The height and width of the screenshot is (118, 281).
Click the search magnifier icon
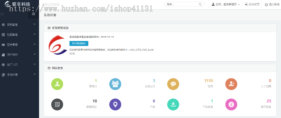[200, 4]
